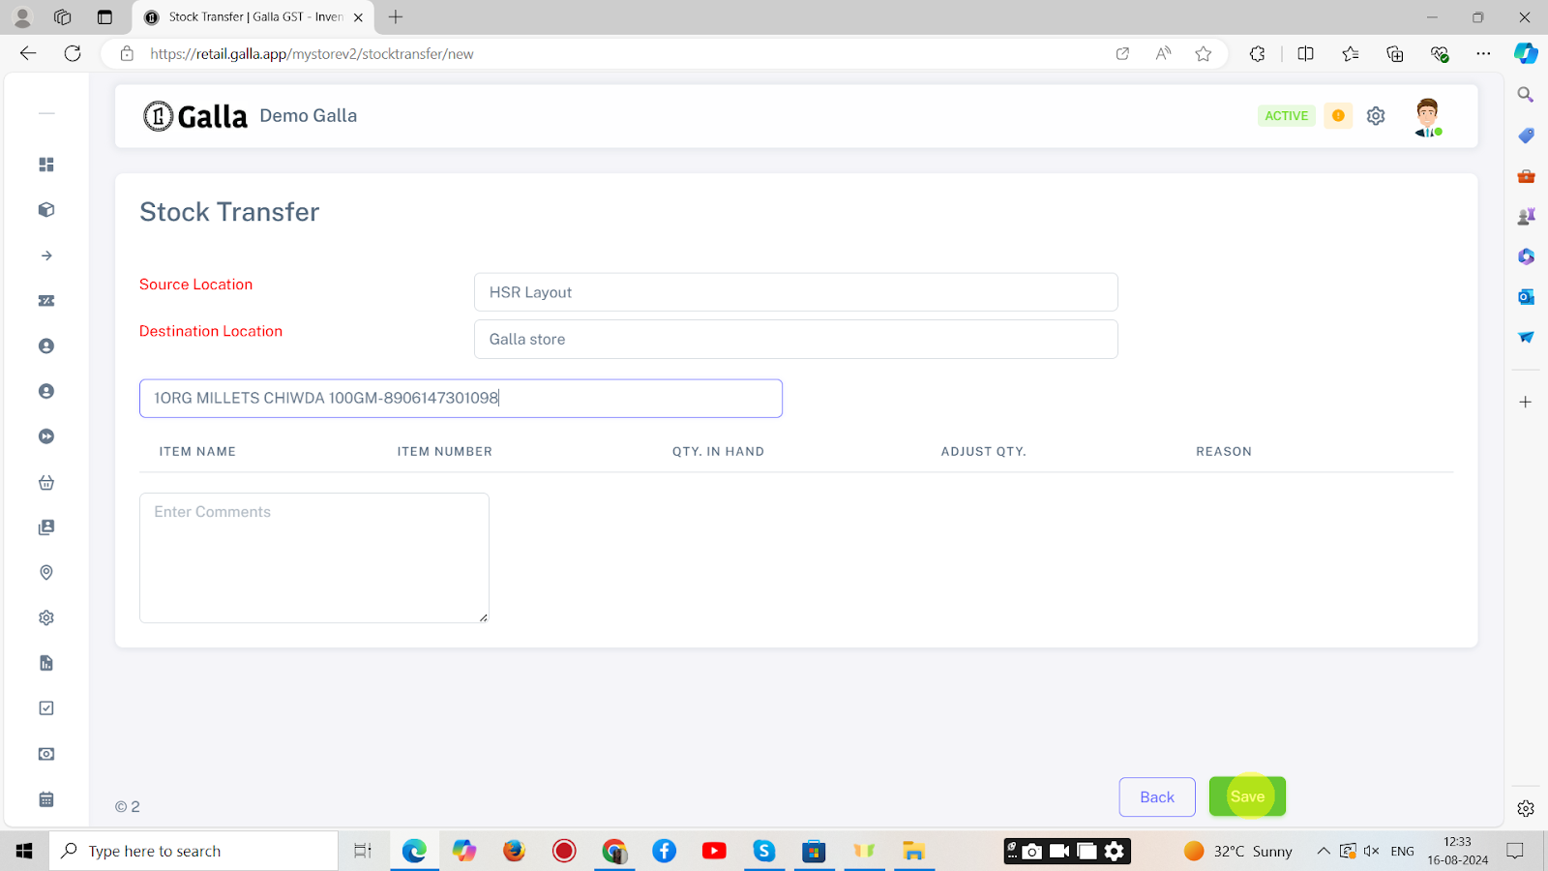Viewport: 1548px width, 871px height.
Task: Open the cash money icon in sidebar
Action: 46,754
